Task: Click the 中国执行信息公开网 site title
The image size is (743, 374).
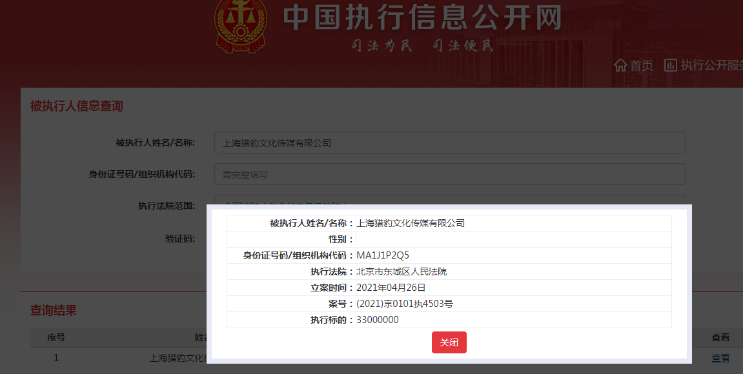Action: click(422, 17)
